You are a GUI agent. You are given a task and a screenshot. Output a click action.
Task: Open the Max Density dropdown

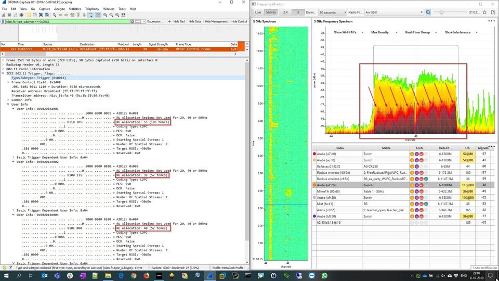point(384,32)
